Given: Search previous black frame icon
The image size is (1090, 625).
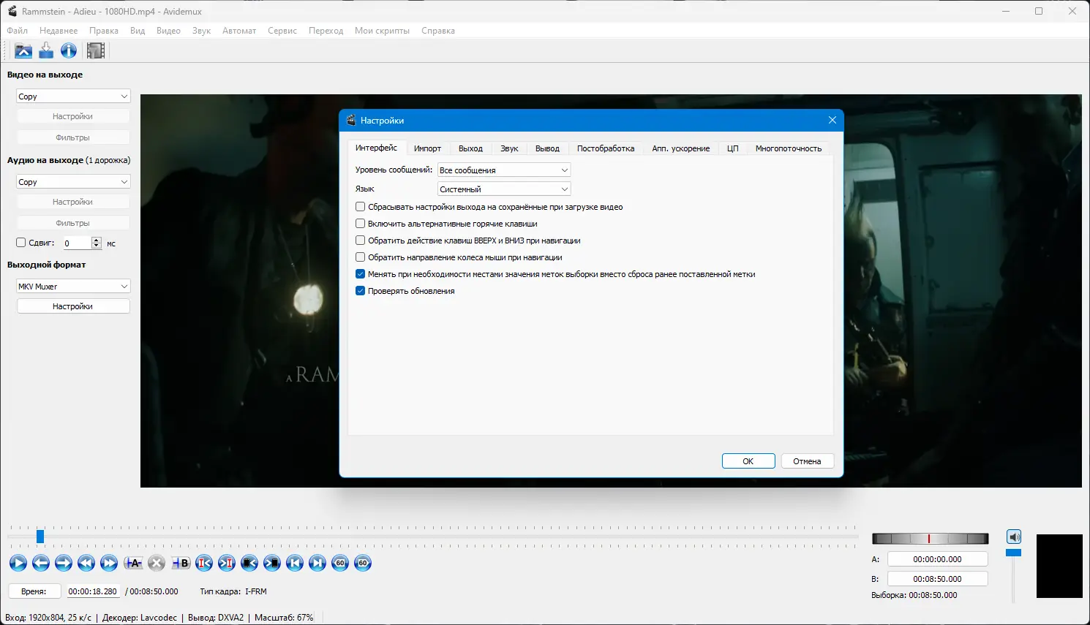Looking at the screenshot, I should 249,563.
